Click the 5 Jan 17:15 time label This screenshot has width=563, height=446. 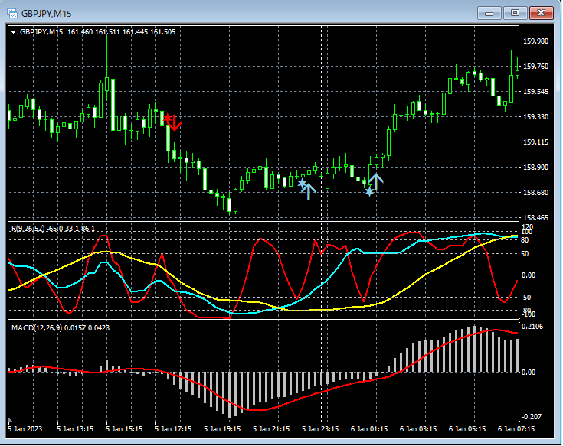tap(173, 429)
